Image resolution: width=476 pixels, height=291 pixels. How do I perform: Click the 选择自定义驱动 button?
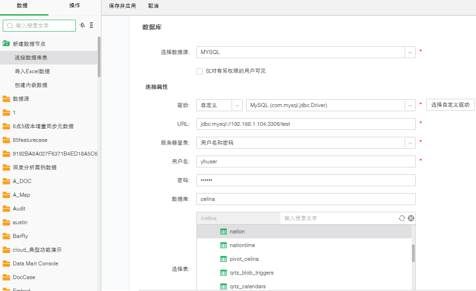[450, 105]
